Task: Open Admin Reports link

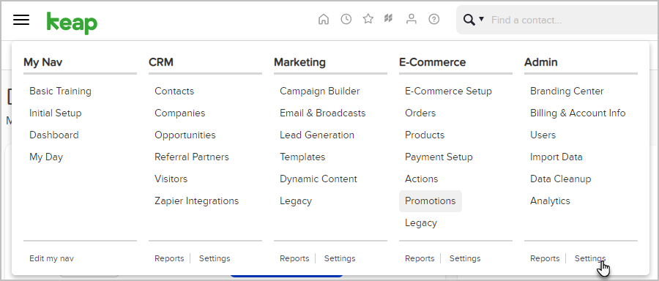Action: (545, 258)
